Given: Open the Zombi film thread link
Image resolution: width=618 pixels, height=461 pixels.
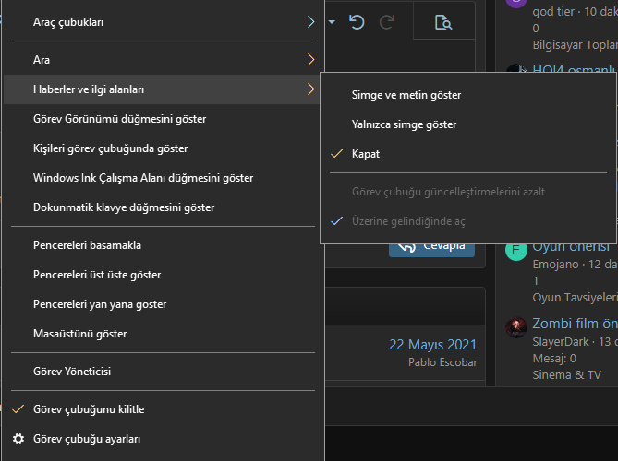Looking at the screenshot, I should (x=575, y=324).
